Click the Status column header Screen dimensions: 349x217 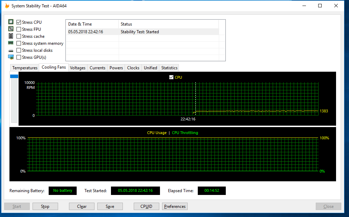tap(168, 24)
